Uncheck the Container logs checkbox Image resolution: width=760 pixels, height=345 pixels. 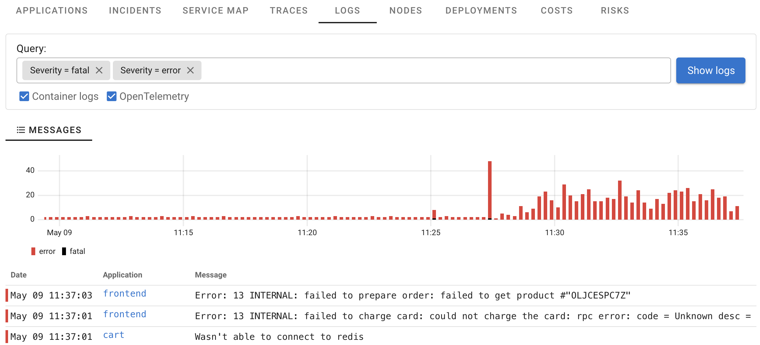(x=24, y=96)
